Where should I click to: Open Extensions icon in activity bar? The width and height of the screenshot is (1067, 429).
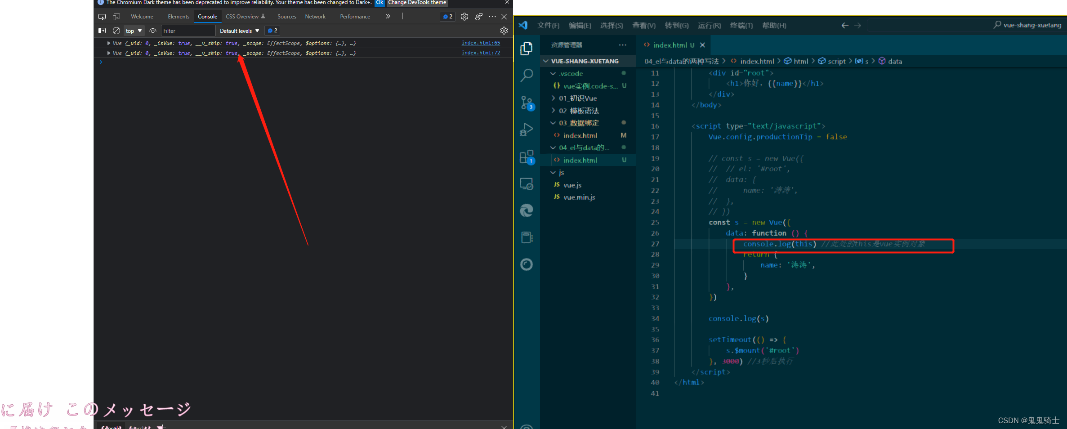tap(527, 157)
